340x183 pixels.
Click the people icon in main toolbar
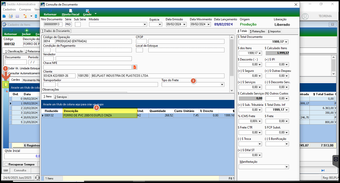click(11, 16)
